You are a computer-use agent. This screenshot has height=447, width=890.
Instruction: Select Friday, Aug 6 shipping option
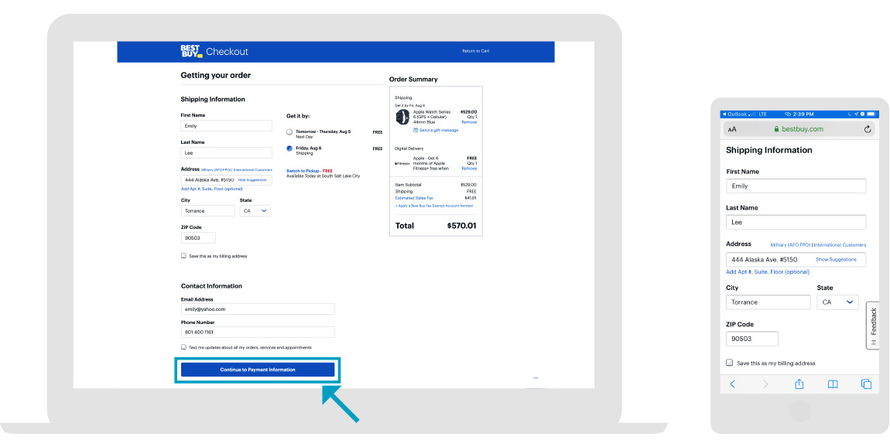pos(289,148)
